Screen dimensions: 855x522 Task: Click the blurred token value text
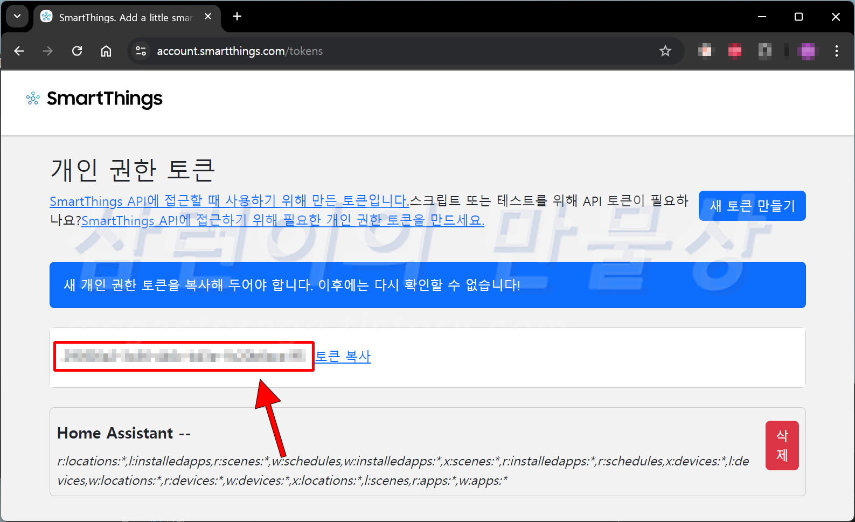pos(184,356)
